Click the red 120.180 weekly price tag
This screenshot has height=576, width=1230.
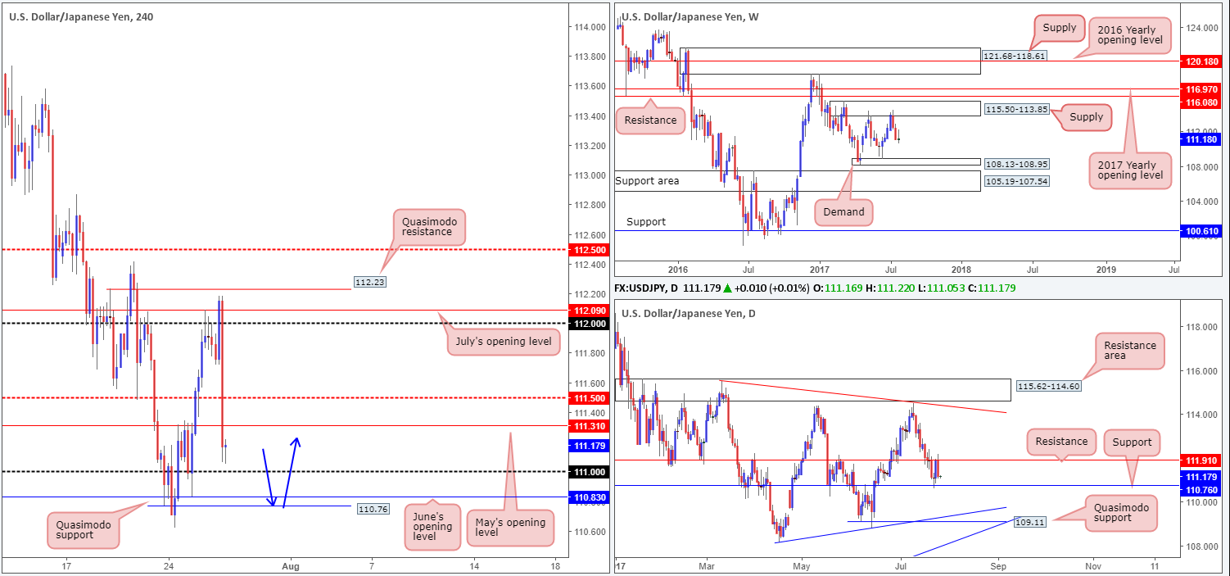[1201, 61]
